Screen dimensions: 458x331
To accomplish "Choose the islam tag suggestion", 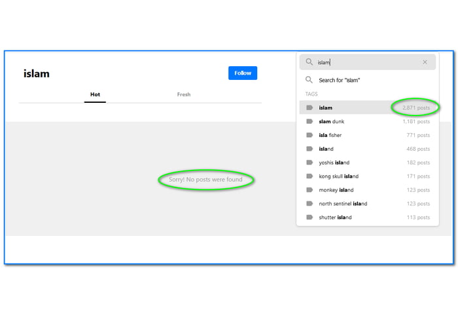I will click(326, 107).
